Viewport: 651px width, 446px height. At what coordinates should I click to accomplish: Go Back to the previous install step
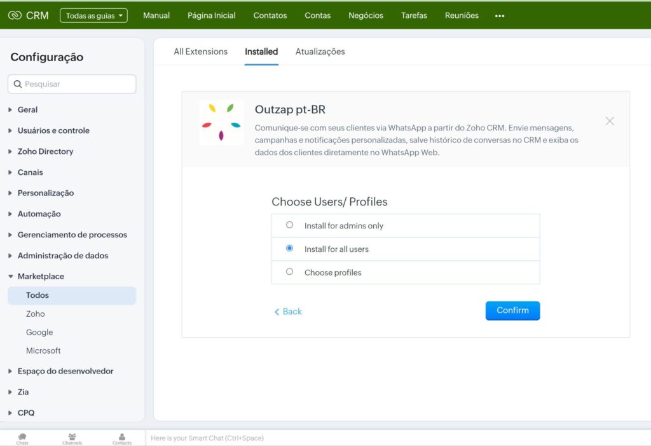click(288, 311)
